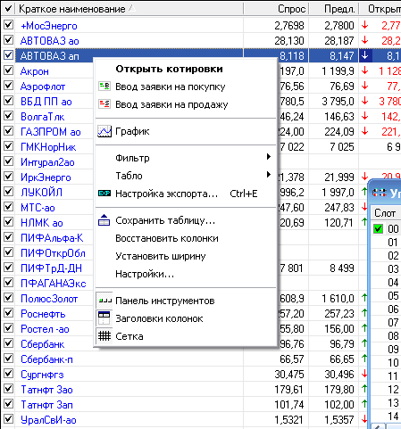Viewport: 401px width, 429px height.
Task: Select the ИркЭнерго instrument name
Action: pos(46,177)
